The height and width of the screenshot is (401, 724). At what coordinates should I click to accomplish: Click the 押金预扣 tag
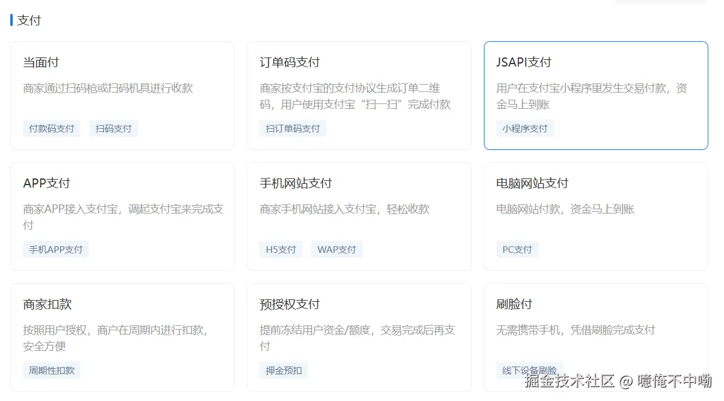coord(284,370)
